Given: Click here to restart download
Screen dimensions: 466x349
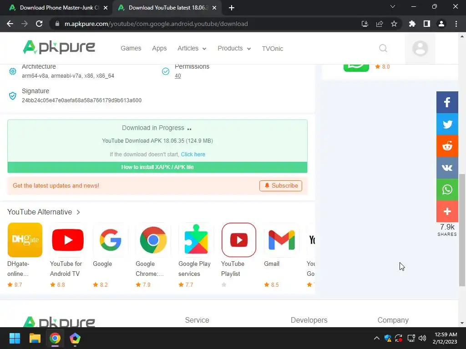Looking at the screenshot, I should 193,155.
